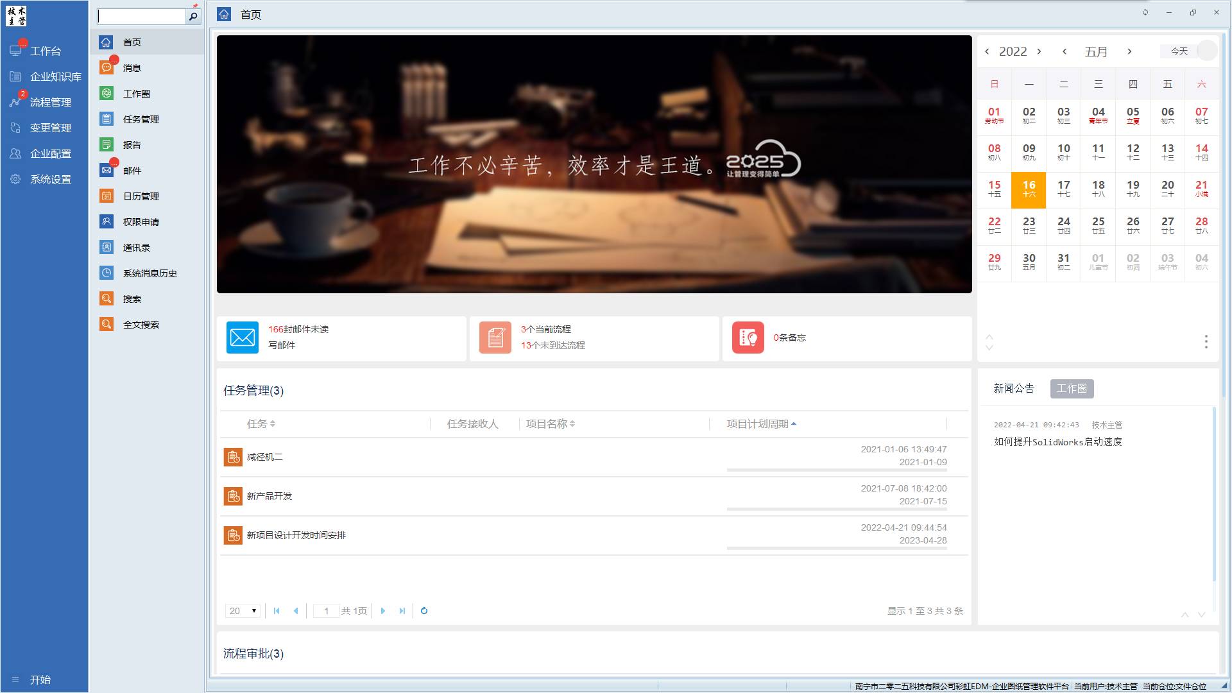The image size is (1232, 693).
Task: Go to the month before 五月
Action: tap(1065, 51)
